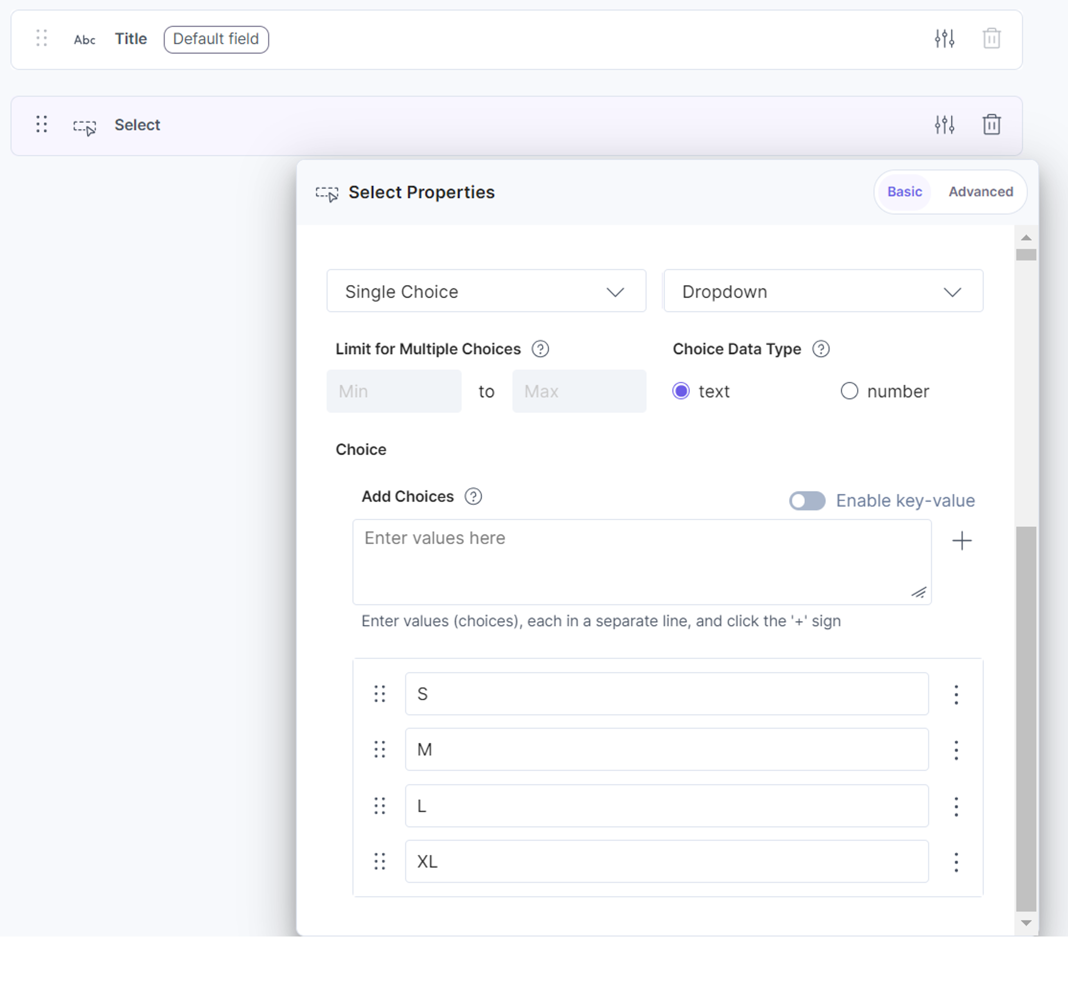Grab the drag handle of choice M
The height and width of the screenshot is (993, 1068).
click(x=380, y=749)
